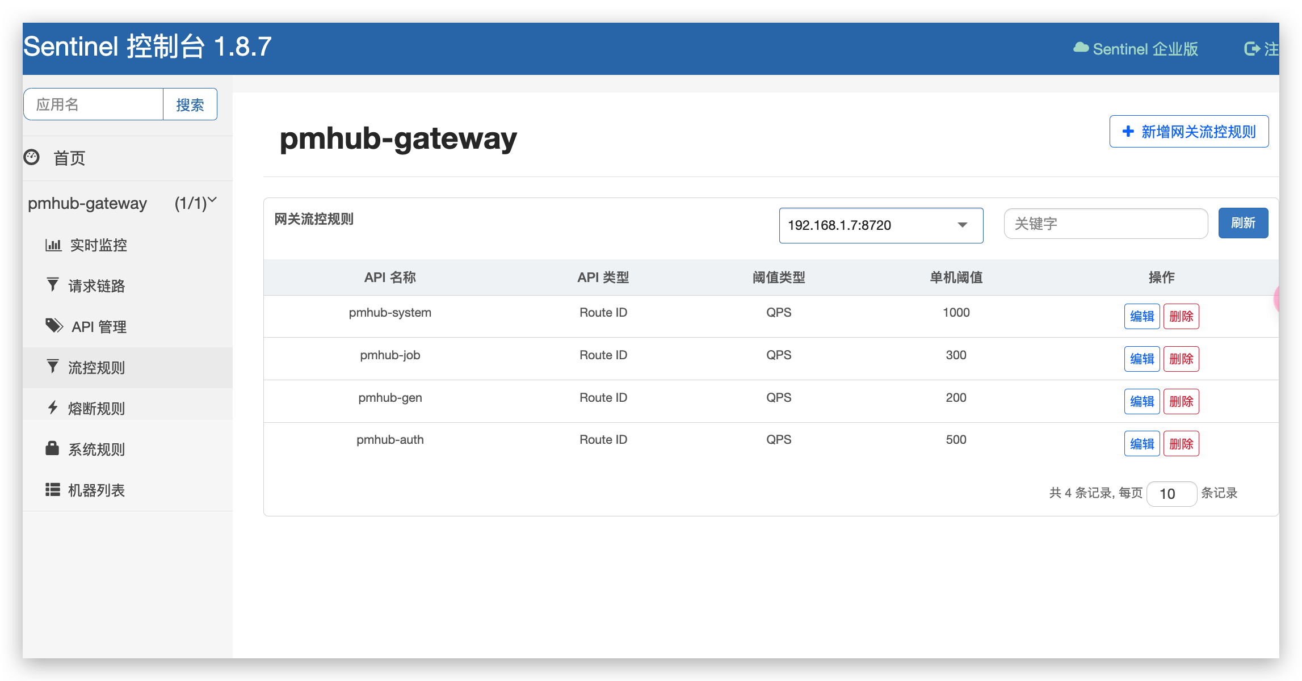Click the plus icon in 新增网关流控规则

pos(1128,132)
